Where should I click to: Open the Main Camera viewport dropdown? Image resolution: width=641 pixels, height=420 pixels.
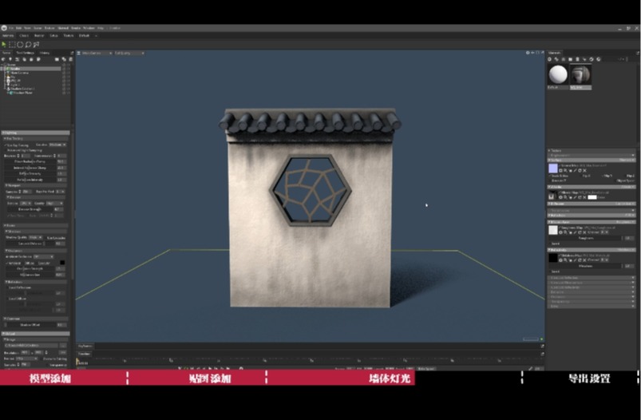pyautogui.click(x=96, y=53)
